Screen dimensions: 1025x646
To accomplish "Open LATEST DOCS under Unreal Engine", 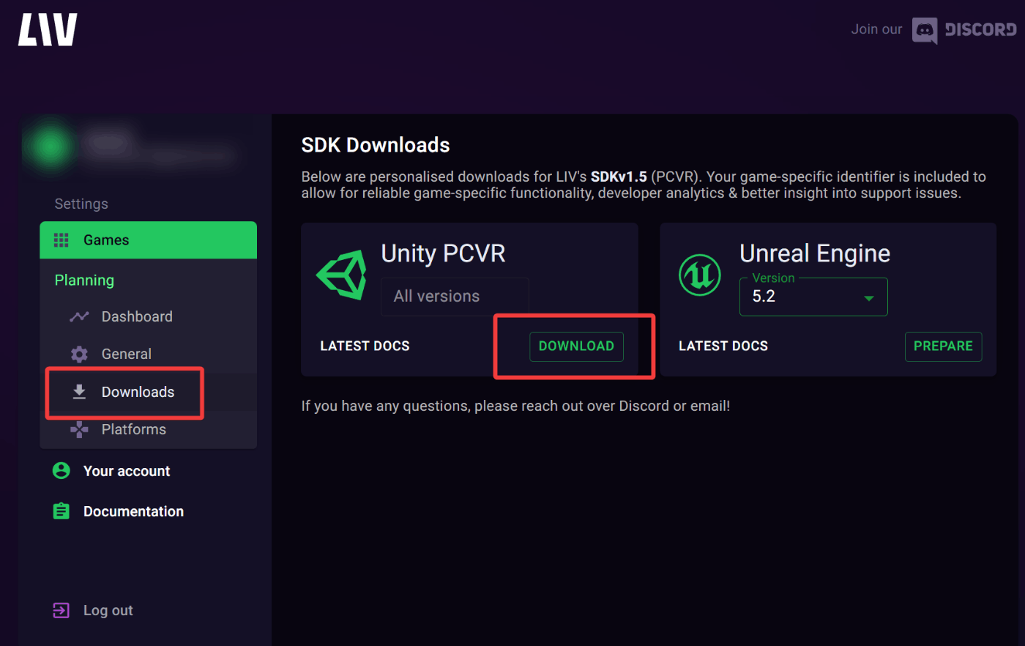I will (x=723, y=346).
